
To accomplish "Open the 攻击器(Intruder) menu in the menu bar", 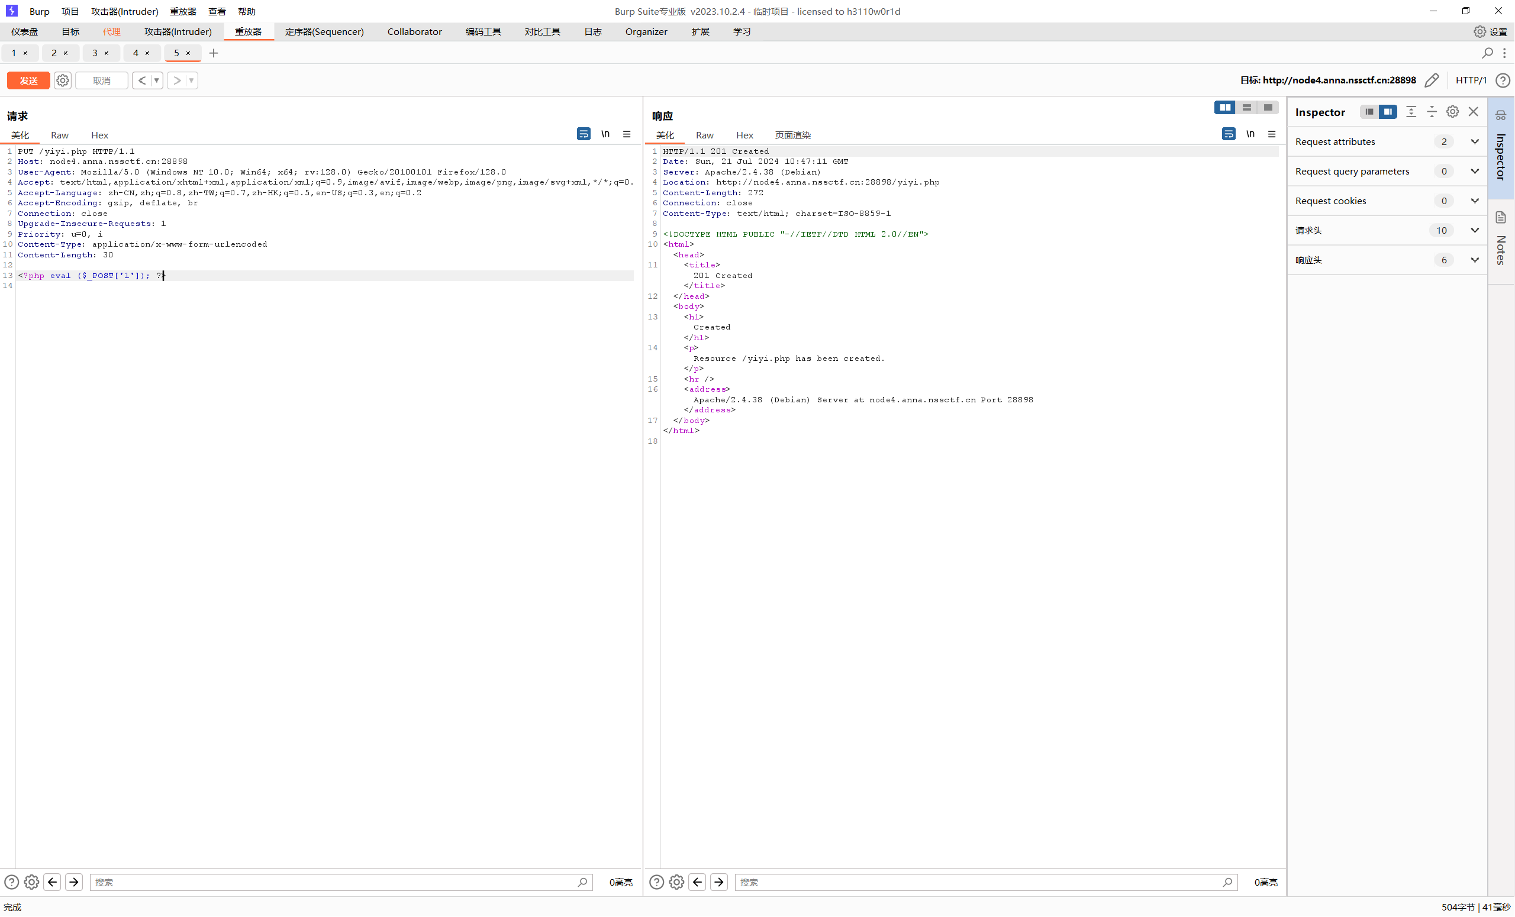I will click(124, 11).
